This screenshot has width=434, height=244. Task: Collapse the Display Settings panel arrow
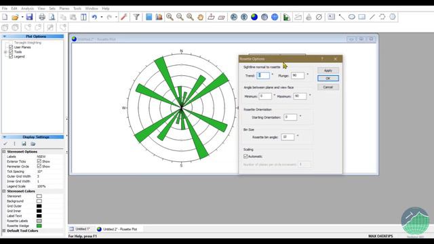pos(5,137)
